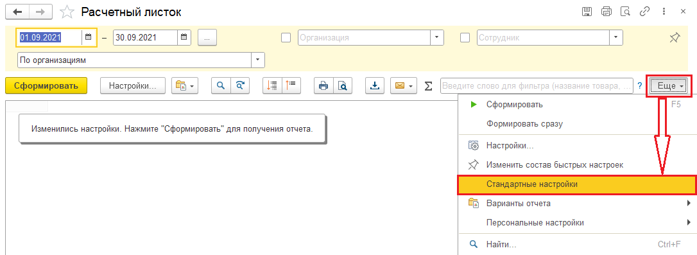
Task: Click the end date field 30.09.2021
Action: [x=146, y=37]
